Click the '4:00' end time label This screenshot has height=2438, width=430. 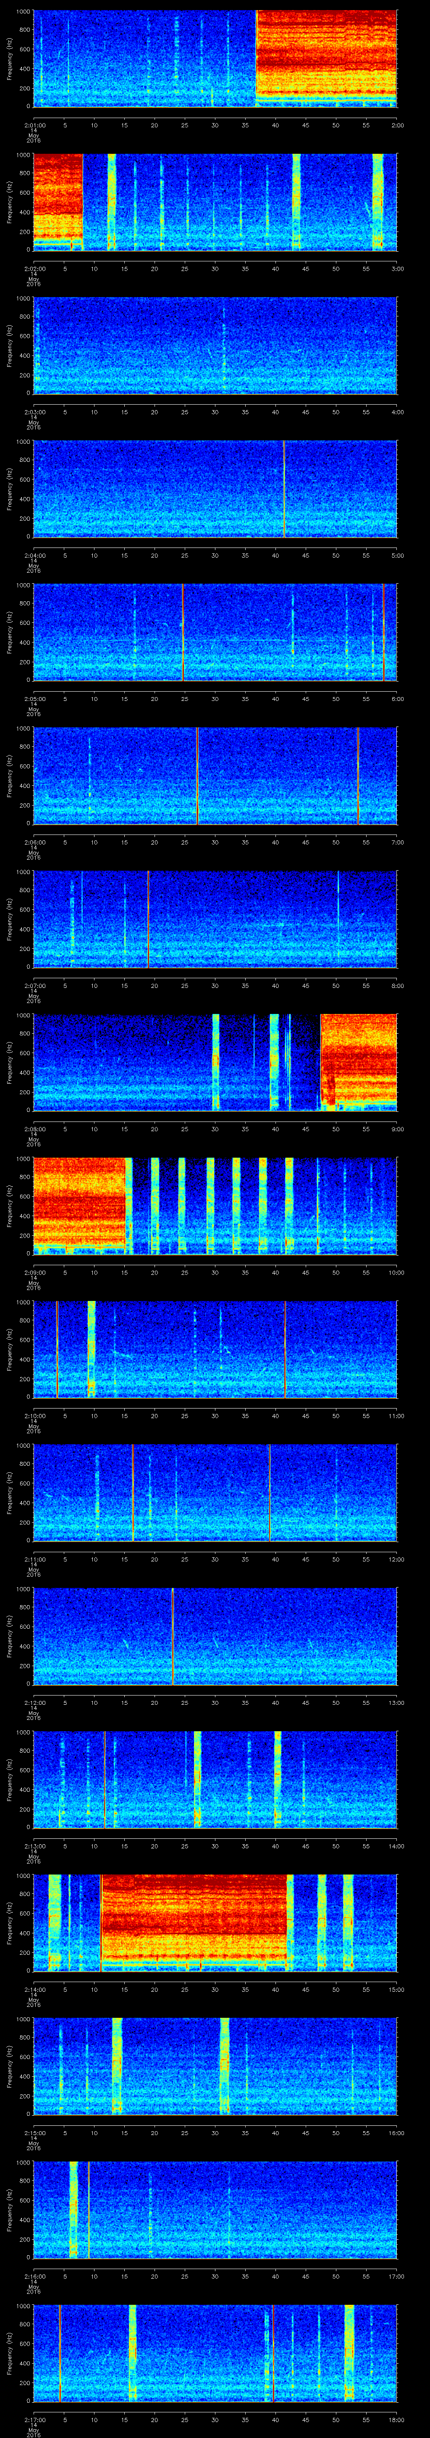point(397,412)
